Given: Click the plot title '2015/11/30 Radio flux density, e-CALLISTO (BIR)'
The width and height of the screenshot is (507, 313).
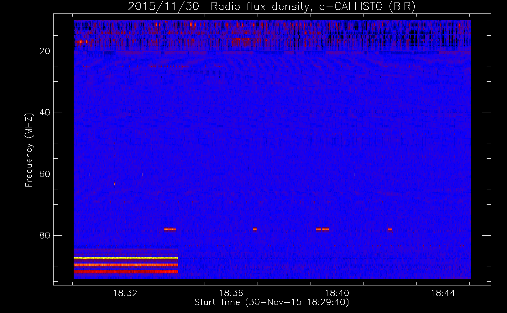Looking at the screenshot, I should pos(272,6).
